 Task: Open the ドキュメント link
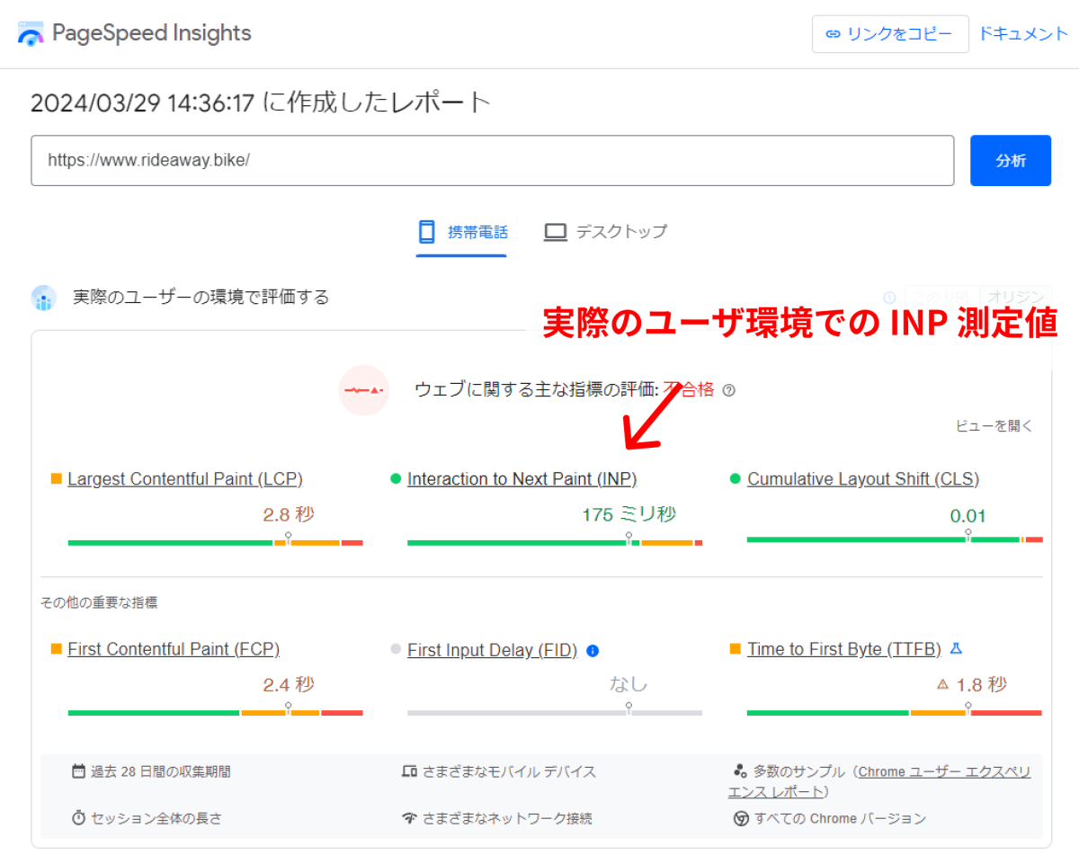pos(1023,32)
